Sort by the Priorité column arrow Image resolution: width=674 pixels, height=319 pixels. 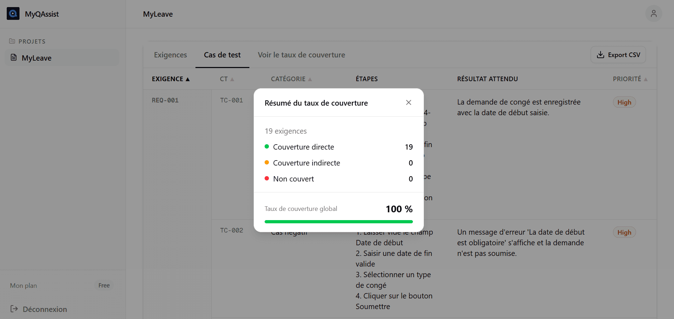point(646,79)
